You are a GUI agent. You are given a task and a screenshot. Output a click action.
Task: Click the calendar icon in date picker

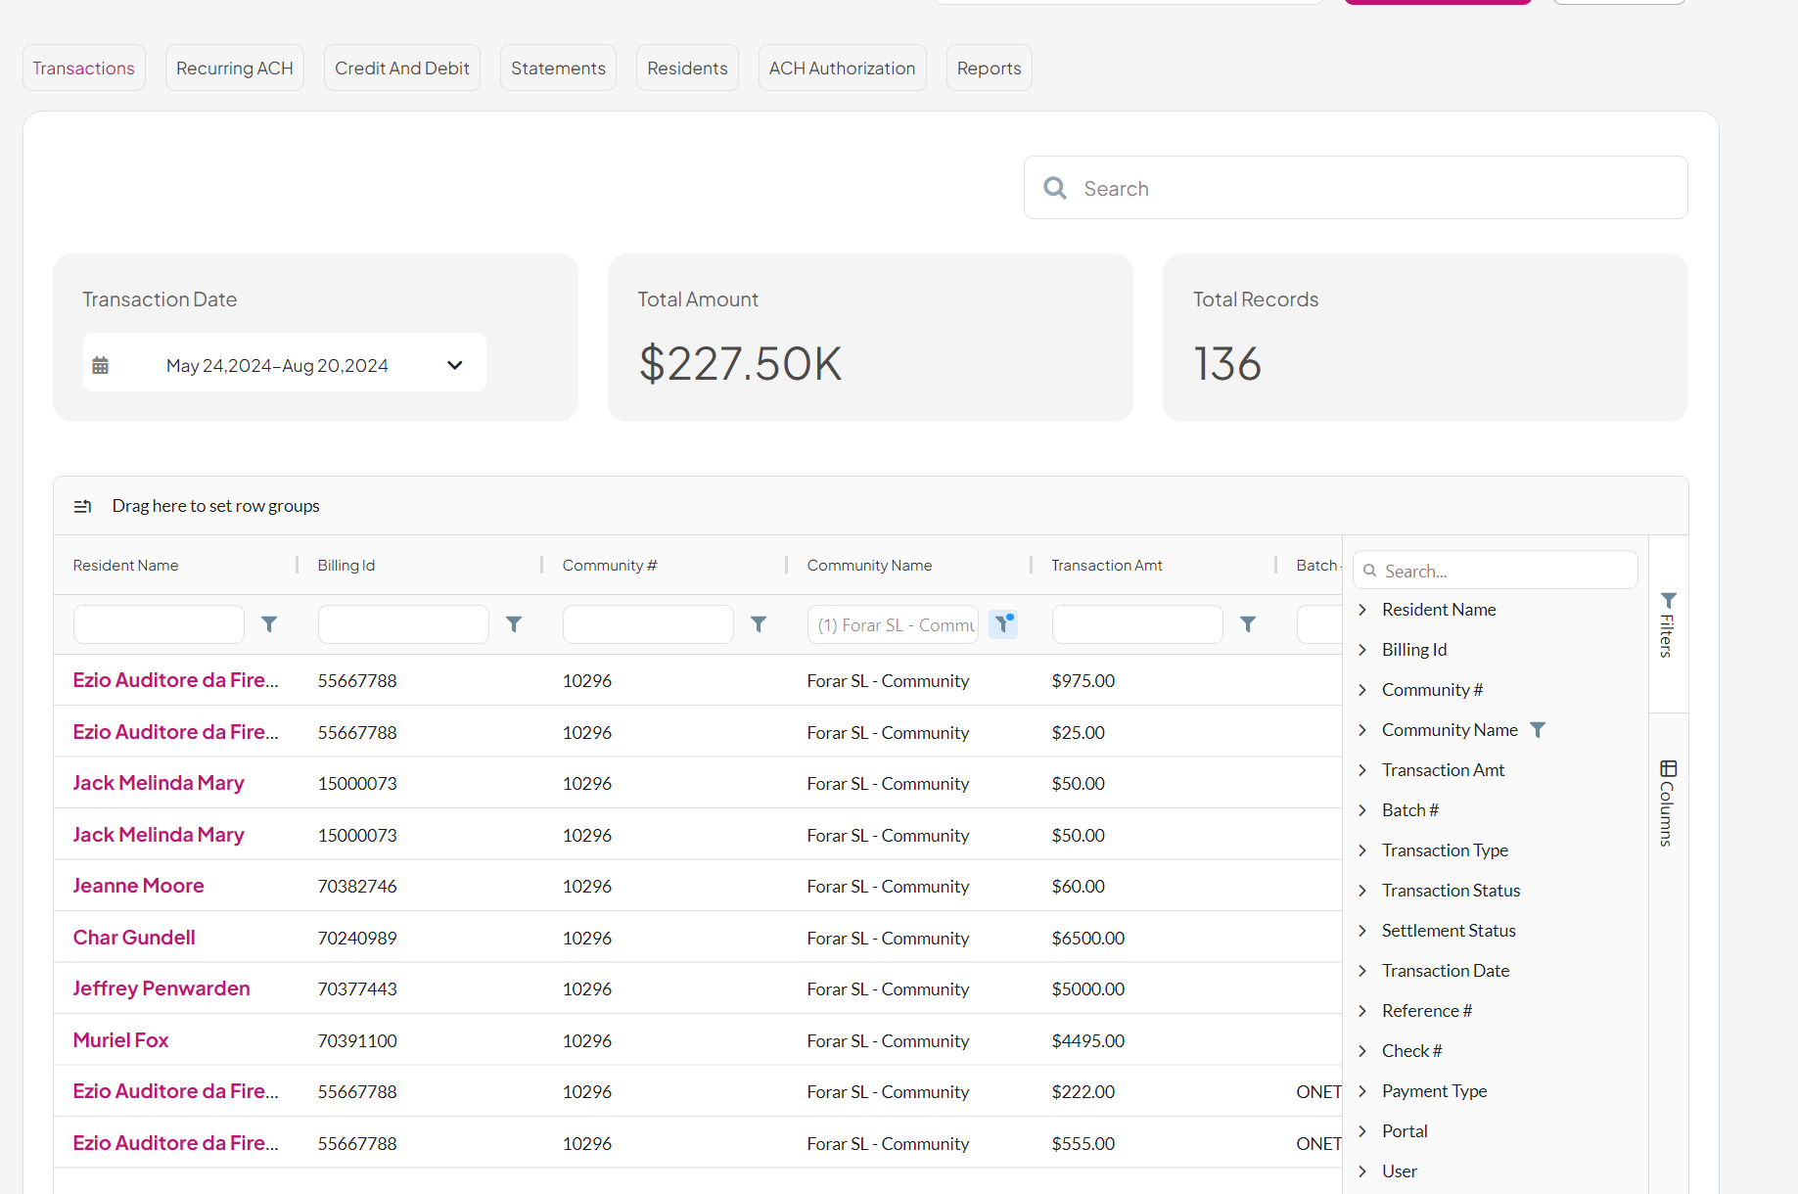[x=100, y=366]
